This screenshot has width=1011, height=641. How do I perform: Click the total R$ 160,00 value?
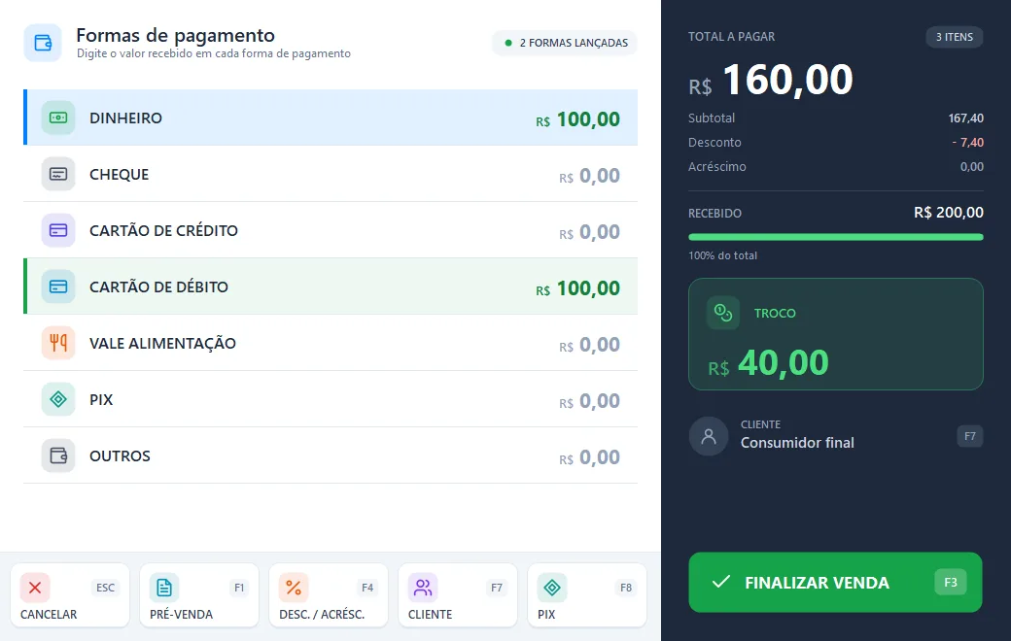(x=771, y=80)
